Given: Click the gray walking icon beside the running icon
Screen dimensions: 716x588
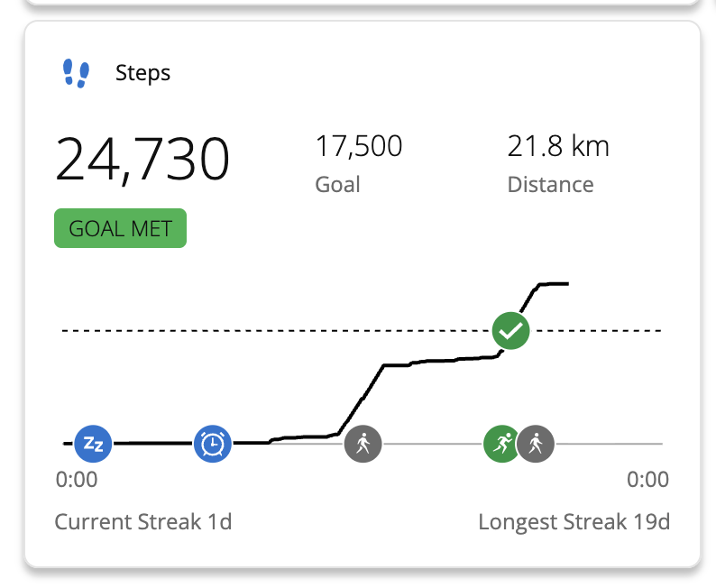Looking at the screenshot, I should pos(537,443).
